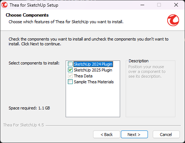Close the setup window

pos(176,5)
